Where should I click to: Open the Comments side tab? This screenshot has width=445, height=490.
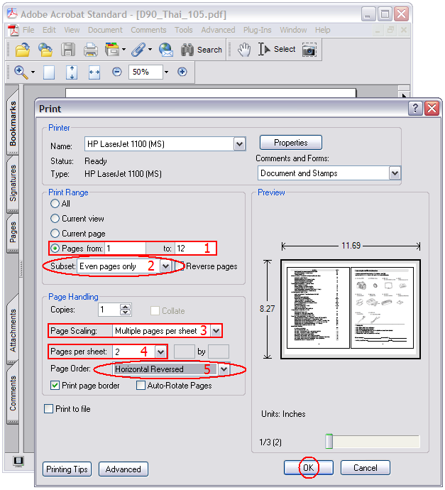(13, 393)
